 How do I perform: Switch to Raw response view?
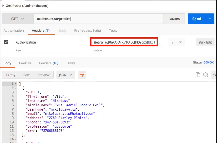27,75
